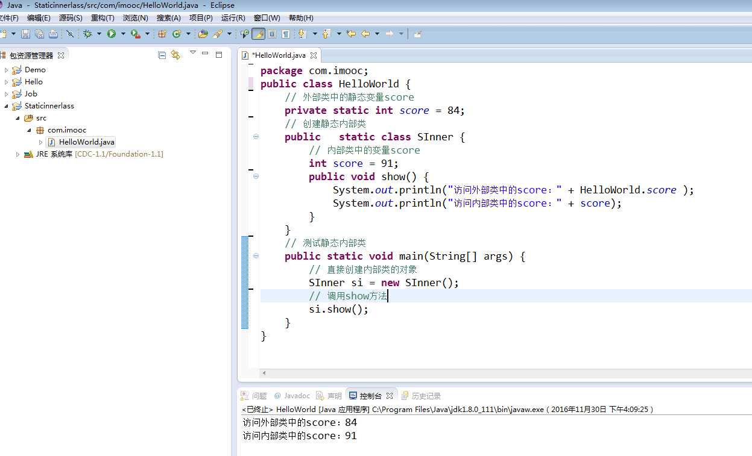Screen dimensions: 752x456
Task: Switch to the Javadoc tab
Action: pyautogui.click(x=292, y=396)
